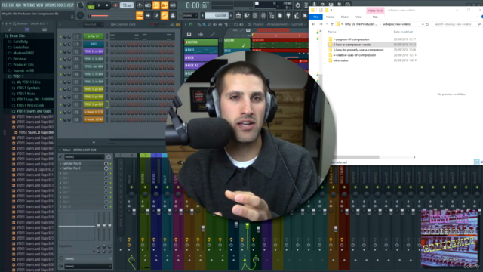The width and height of the screenshot is (483, 272).
Task: Select the zoom magnifier tool in playlist toolbar
Action: tap(236, 24)
